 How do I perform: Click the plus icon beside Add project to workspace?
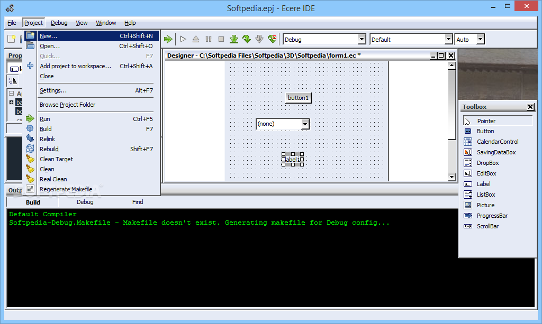click(x=30, y=66)
